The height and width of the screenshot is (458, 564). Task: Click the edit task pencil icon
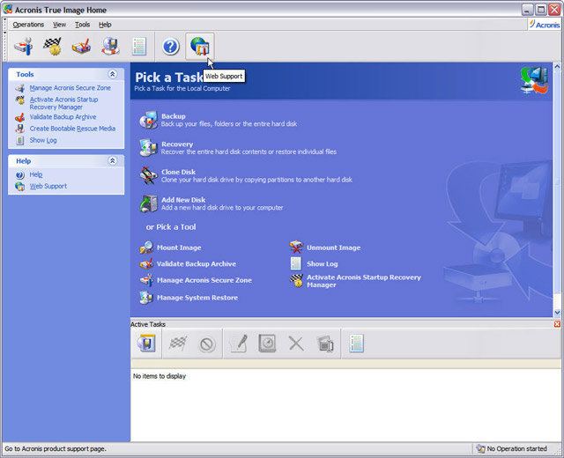point(239,343)
